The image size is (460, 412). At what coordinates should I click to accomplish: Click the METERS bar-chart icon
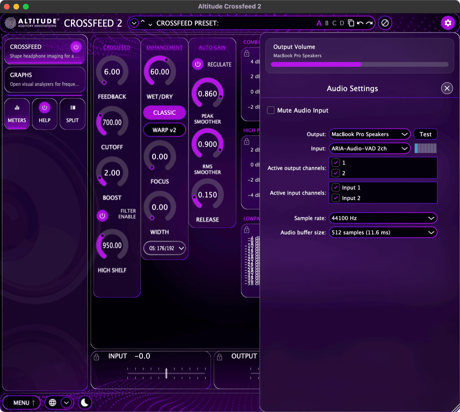[x=17, y=107]
